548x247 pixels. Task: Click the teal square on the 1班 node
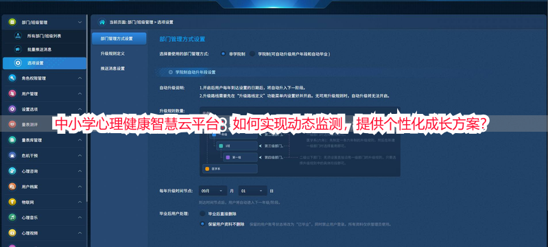coord(221,145)
